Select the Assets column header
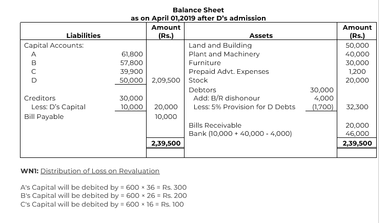Screen dimensions: 387x223 tap(261, 35)
